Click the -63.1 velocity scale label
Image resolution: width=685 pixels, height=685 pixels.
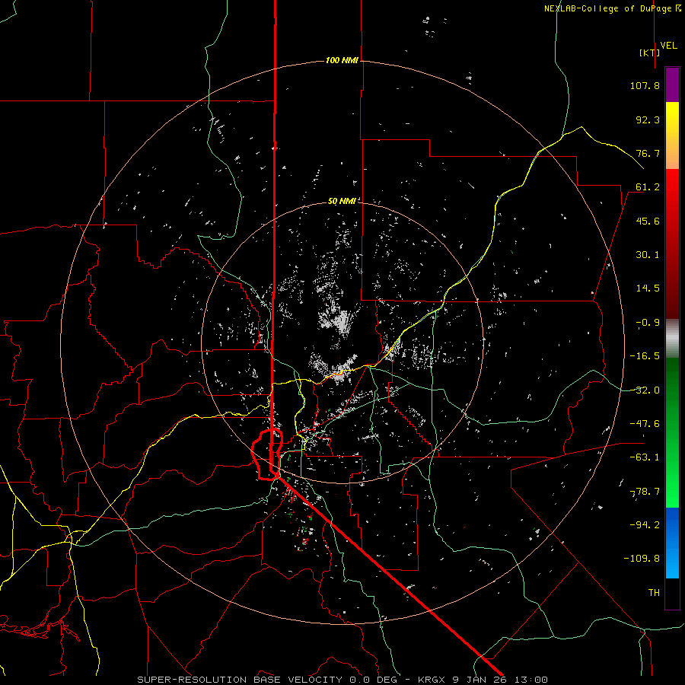point(645,457)
